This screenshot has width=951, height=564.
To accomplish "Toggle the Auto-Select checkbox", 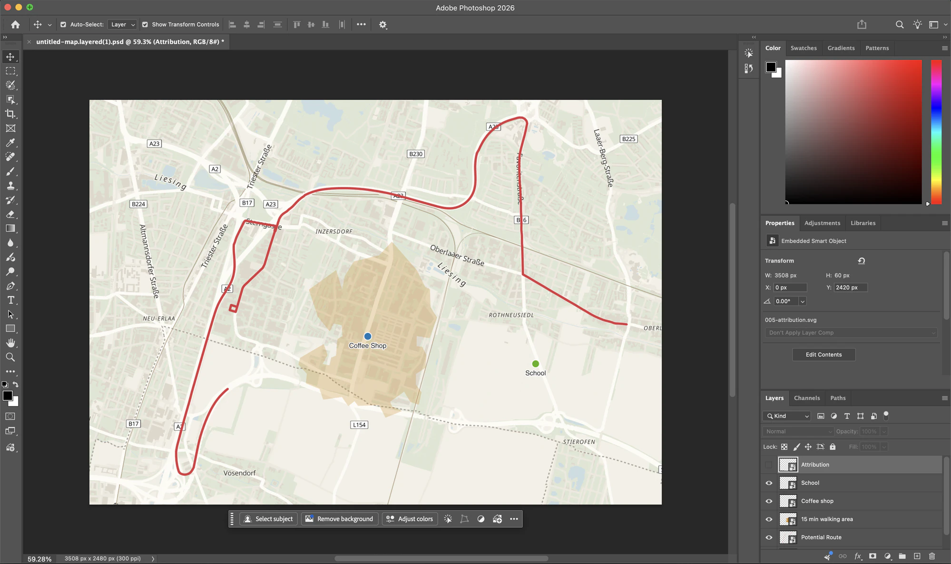I will click(63, 25).
